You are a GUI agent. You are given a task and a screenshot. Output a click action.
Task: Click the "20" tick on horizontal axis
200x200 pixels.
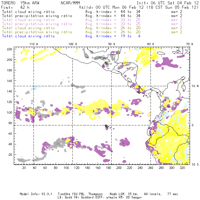pyautogui.click(x=24, y=168)
